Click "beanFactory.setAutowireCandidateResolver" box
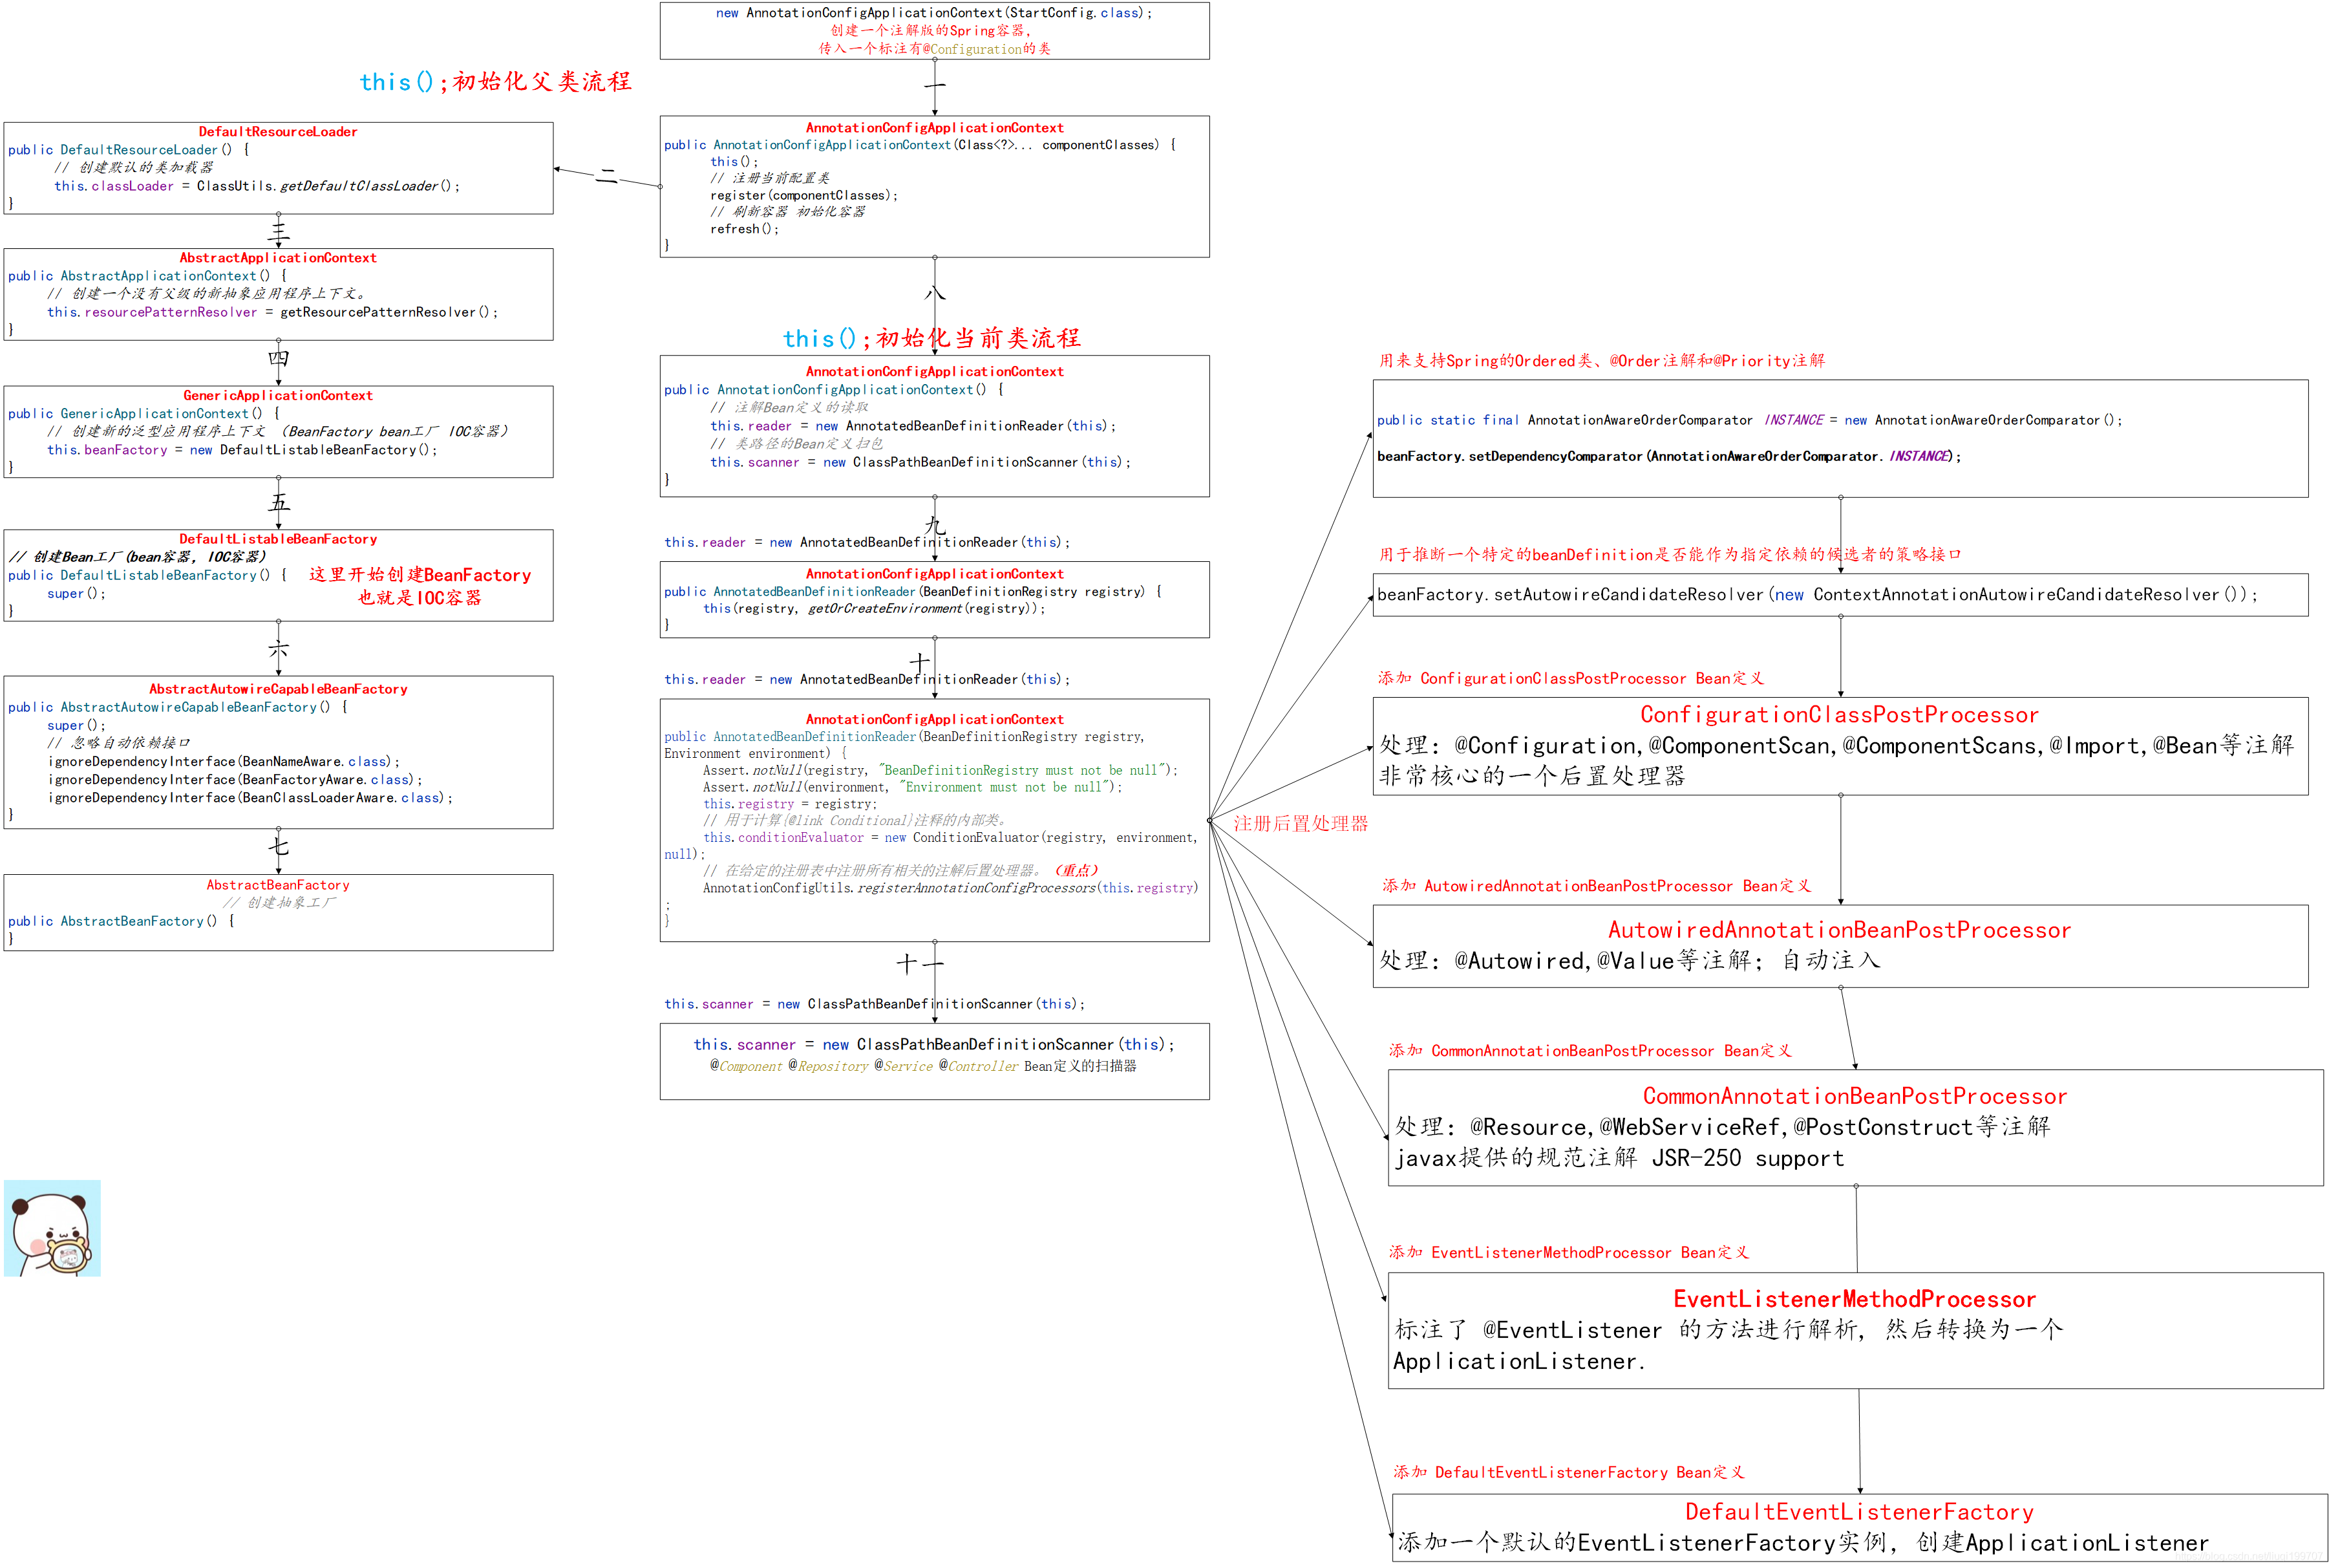 pyautogui.click(x=1840, y=595)
